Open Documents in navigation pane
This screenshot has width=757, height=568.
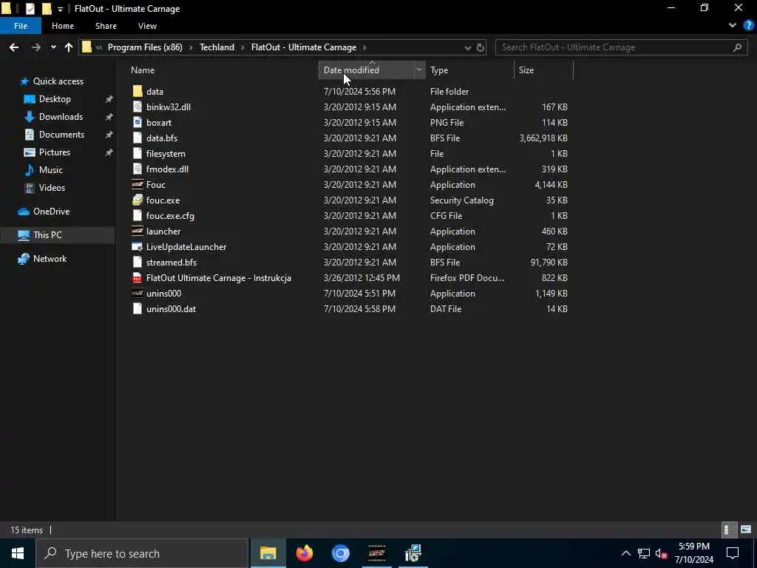click(61, 135)
